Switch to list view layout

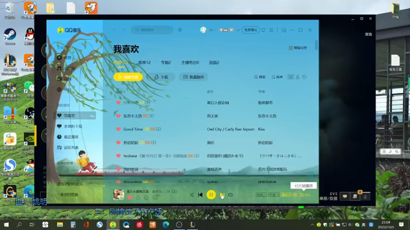(x=291, y=77)
